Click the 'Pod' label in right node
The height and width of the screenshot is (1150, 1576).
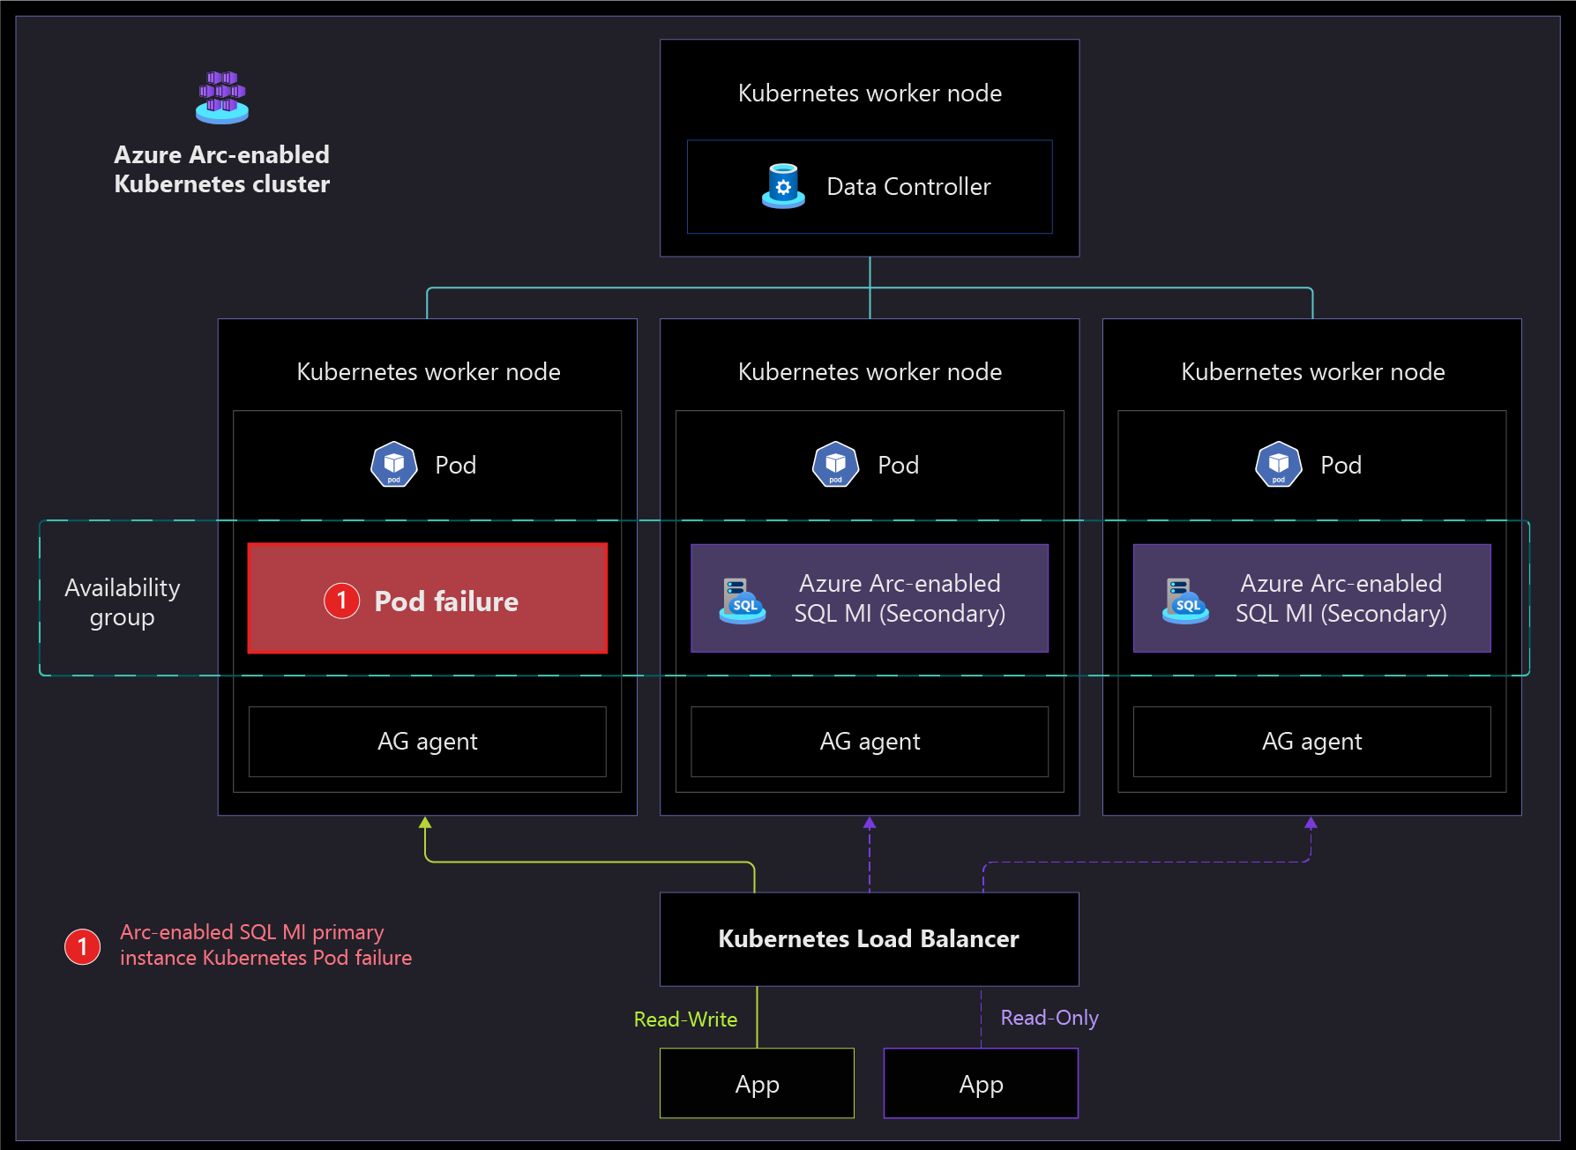1341,465
